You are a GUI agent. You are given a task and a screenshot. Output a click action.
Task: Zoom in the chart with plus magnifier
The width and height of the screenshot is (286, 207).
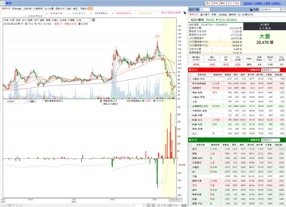pyautogui.click(x=153, y=205)
